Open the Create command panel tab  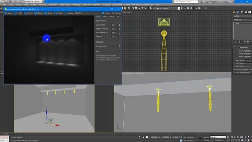pos(234,12)
